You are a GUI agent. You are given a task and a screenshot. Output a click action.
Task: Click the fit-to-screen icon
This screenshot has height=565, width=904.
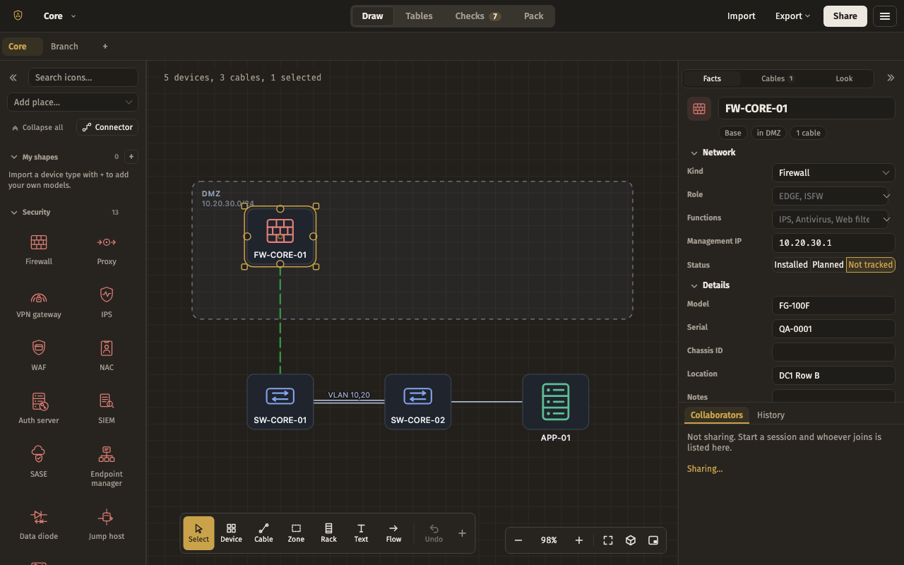608,540
